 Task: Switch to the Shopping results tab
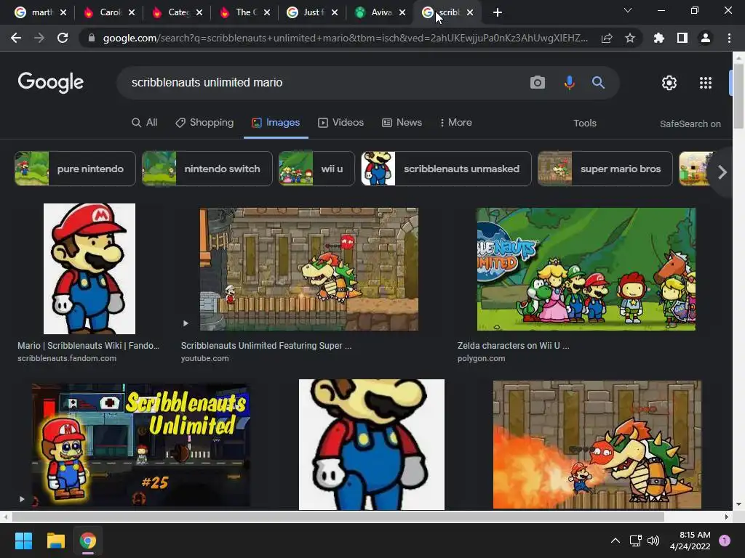click(x=204, y=122)
